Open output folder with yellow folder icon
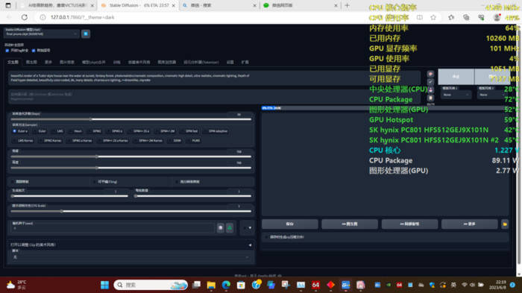The height and width of the screenshot is (293, 522). [505, 224]
